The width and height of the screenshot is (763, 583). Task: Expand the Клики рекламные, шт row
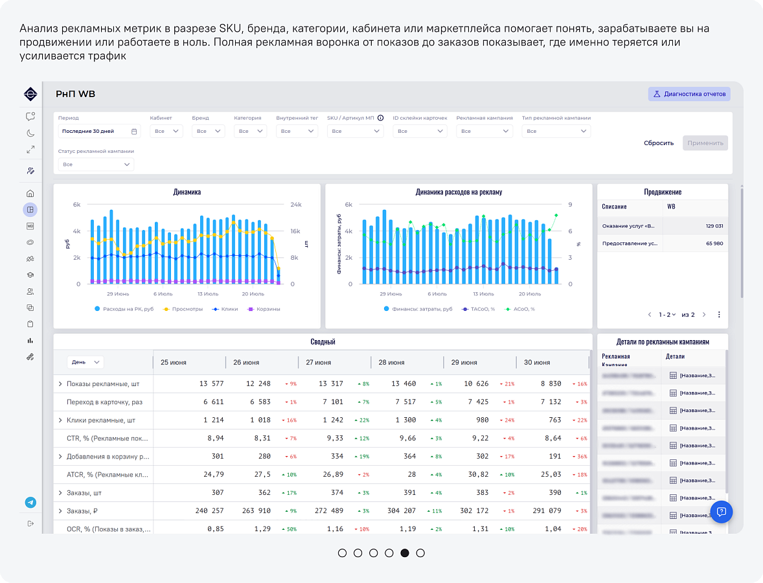click(x=60, y=420)
